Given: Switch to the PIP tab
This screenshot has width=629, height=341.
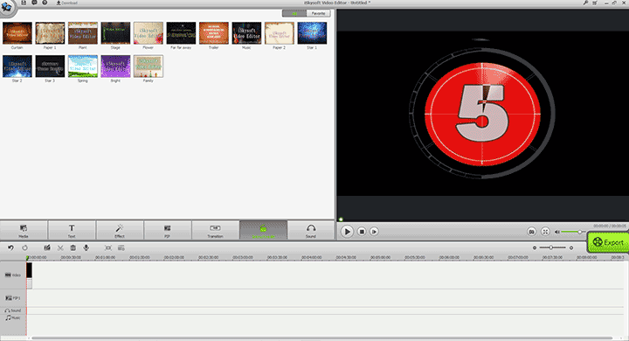Looking at the screenshot, I should (x=167, y=231).
